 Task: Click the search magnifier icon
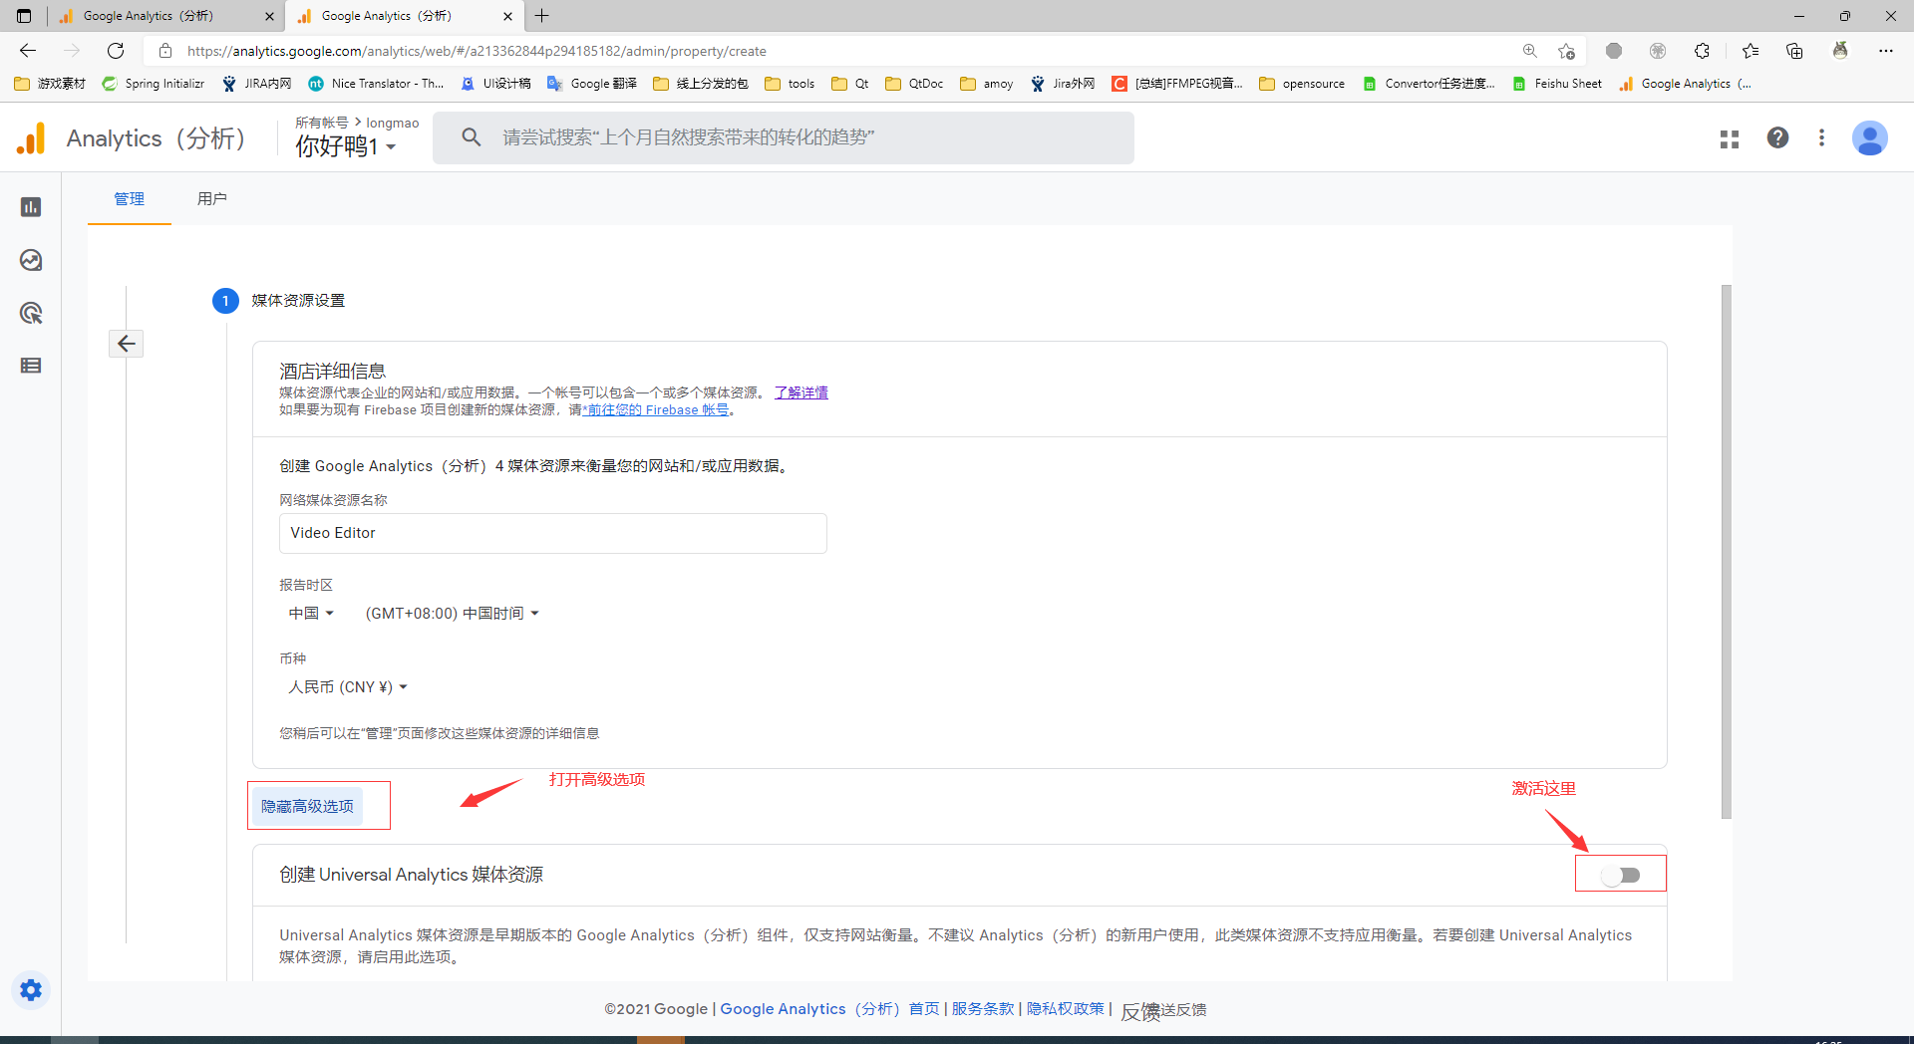472,137
